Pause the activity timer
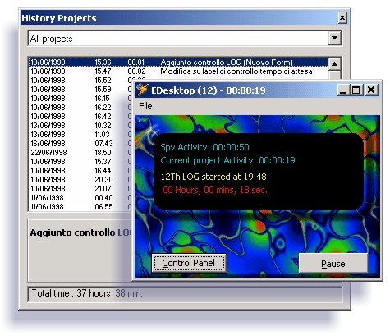 click(x=333, y=264)
